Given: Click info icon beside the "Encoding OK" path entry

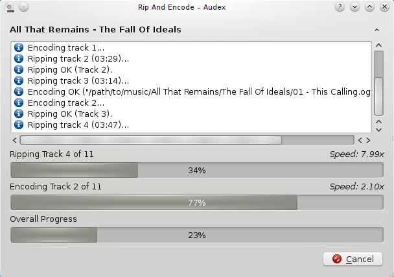Looking at the screenshot, I should pos(19,92).
